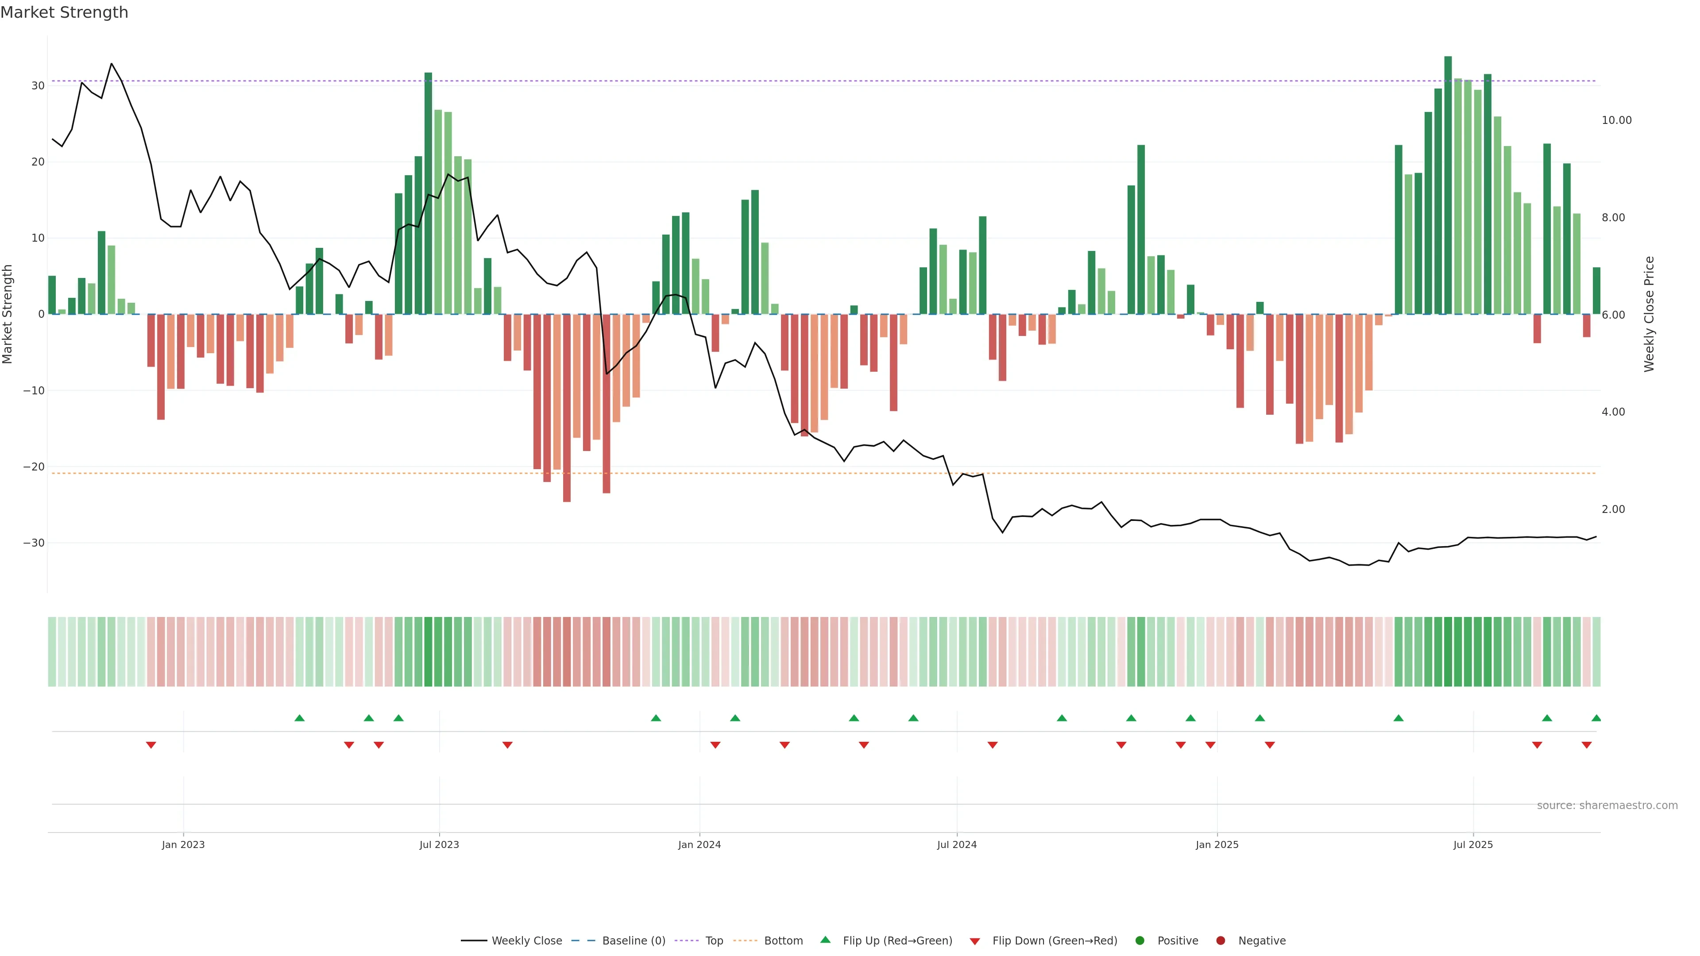The height and width of the screenshot is (956, 1700).
Task: Click the Weekly Close Price axis title
Action: coord(1649,314)
